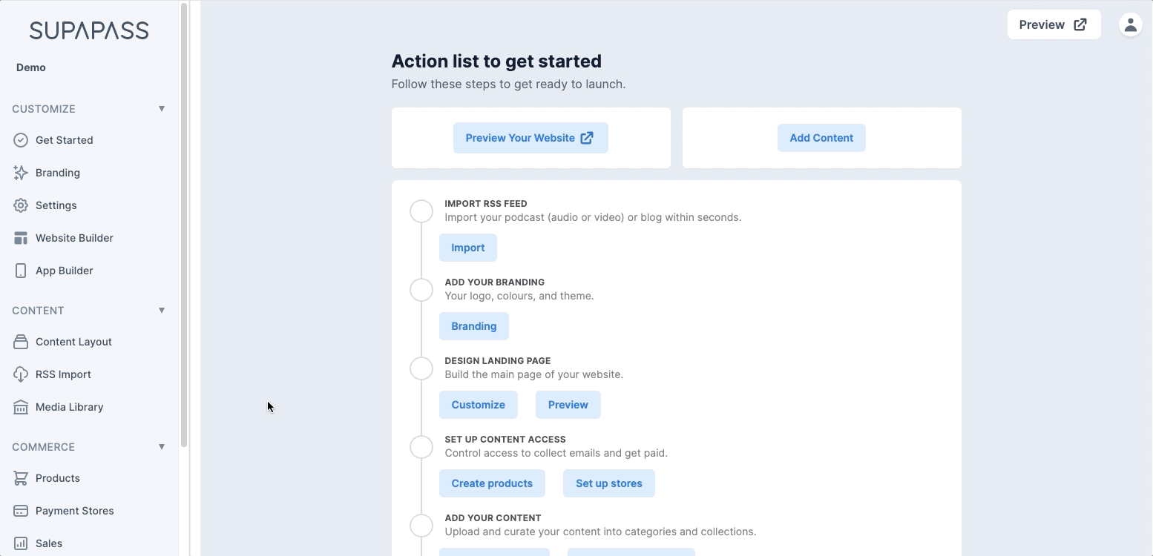
Task: Click the Add Content button
Action: [821, 138]
